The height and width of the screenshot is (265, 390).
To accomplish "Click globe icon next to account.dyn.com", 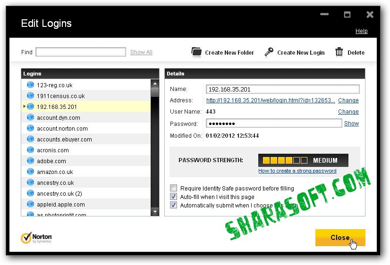I will (30, 117).
